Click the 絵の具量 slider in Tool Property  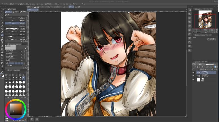(14, 55)
